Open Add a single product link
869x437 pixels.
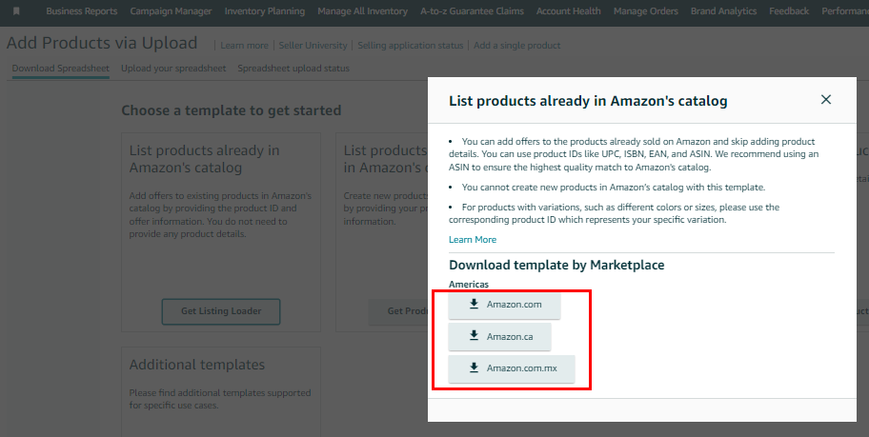[516, 46]
